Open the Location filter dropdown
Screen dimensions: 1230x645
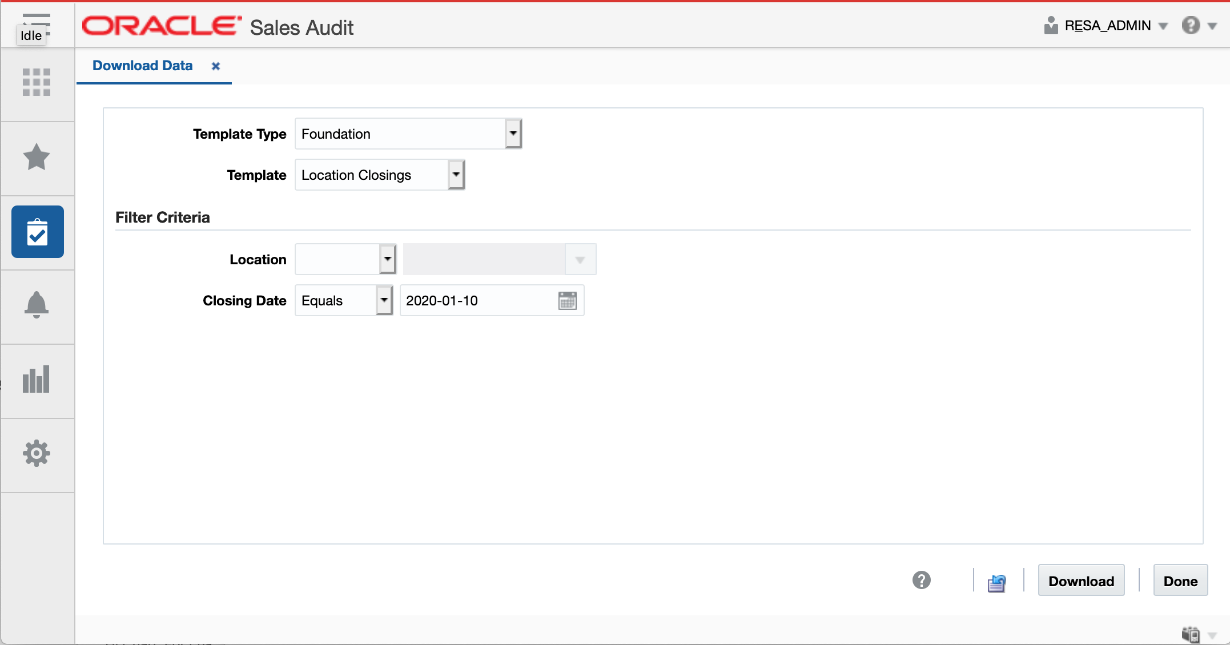386,259
